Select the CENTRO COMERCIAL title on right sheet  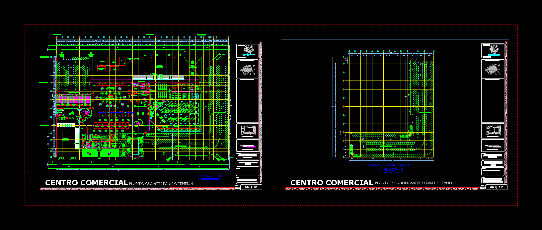pyautogui.click(x=332, y=183)
